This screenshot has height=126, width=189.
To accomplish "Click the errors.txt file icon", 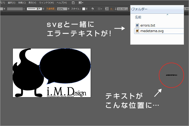I will (x=137, y=25).
